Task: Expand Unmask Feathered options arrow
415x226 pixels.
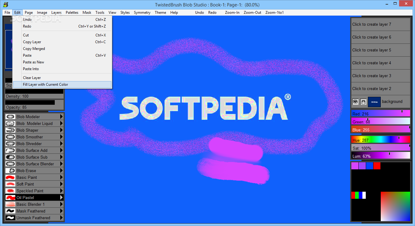Action: pos(61,218)
